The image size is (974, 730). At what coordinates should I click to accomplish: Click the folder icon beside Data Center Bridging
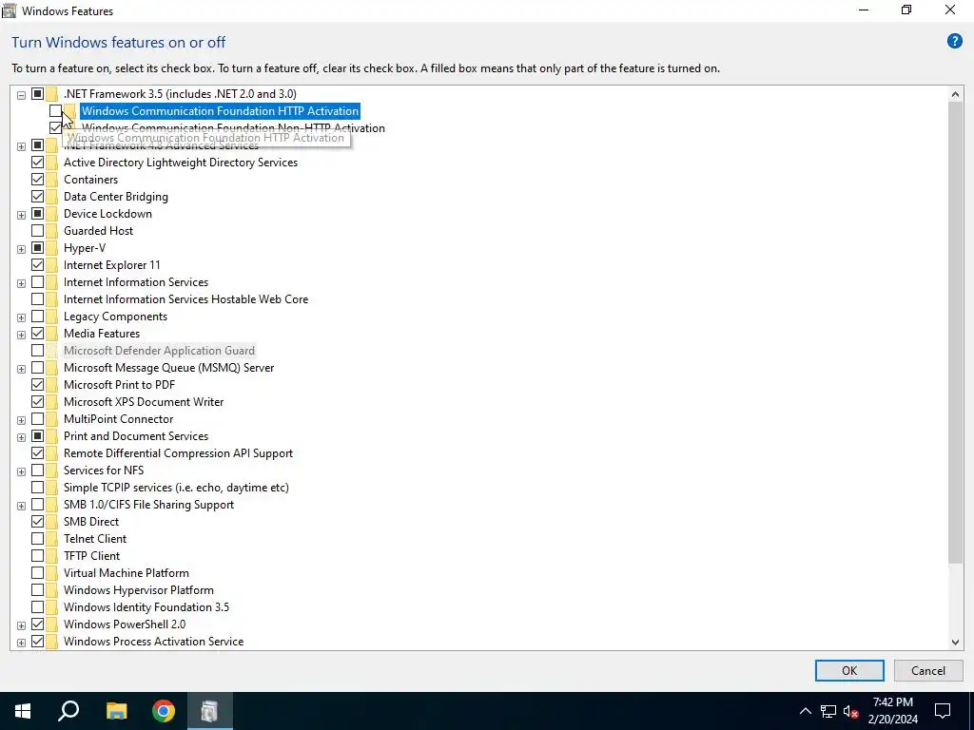pyautogui.click(x=51, y=197)
